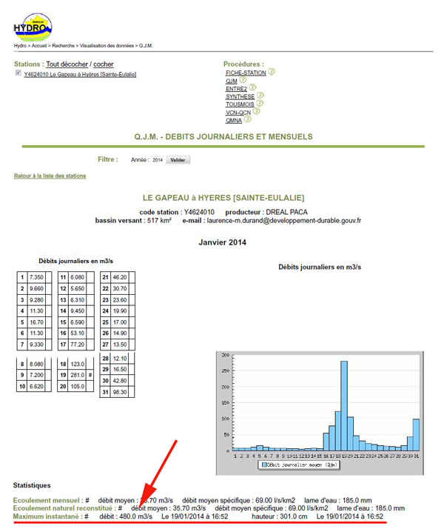Click the chart bar for day 31
This screenshot has height=532, width=444.
pyautogui.click(x=416, y=435)
